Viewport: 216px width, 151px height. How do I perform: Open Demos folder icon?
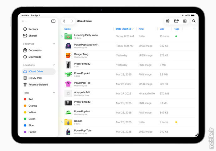[68, 122]
